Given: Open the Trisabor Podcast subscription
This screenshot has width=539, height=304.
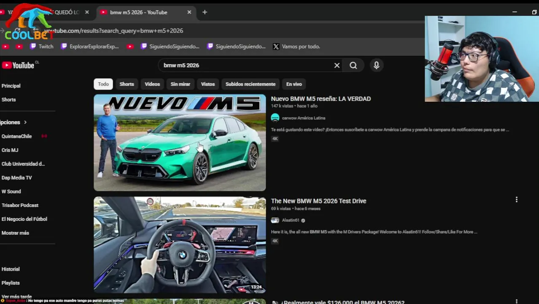Looking at the screenshot, I should point(20,205).
